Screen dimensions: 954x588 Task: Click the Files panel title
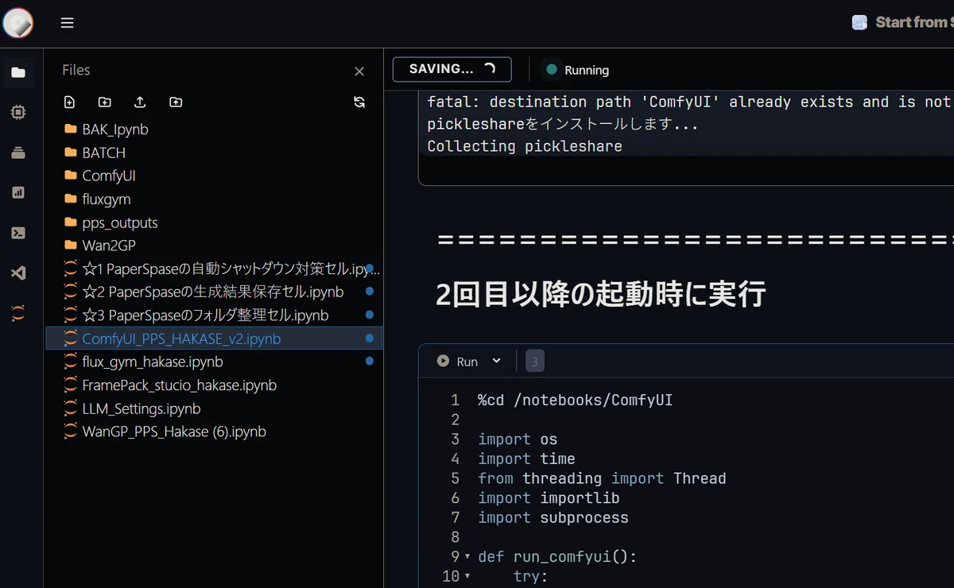coord(76,70)
